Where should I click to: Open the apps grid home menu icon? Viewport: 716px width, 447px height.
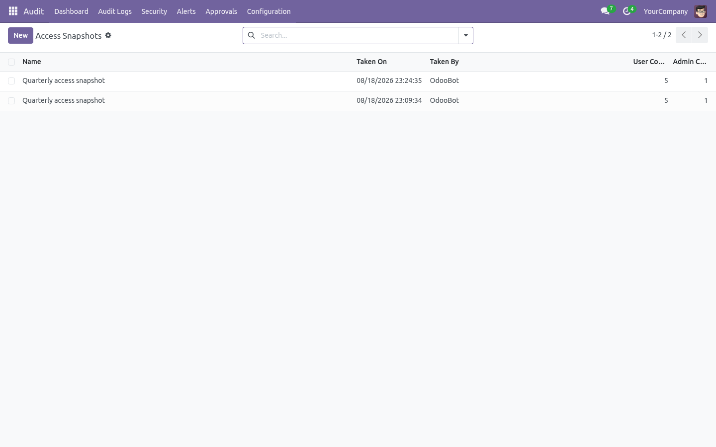coord(13,11)
